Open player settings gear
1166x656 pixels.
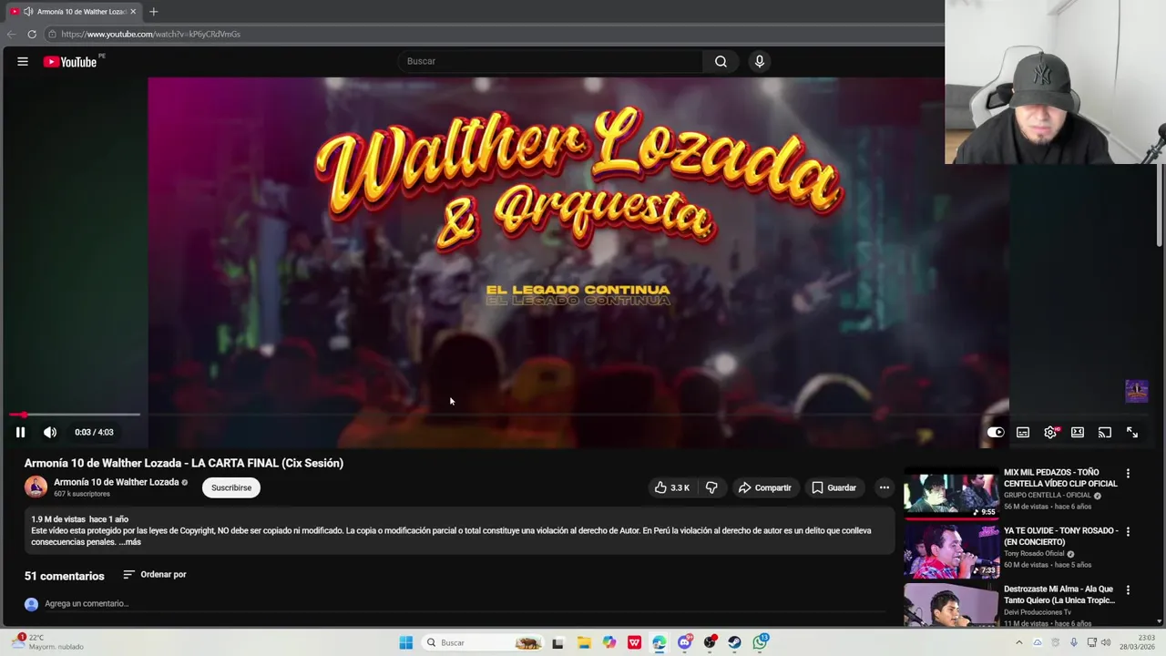(1050, 432)
